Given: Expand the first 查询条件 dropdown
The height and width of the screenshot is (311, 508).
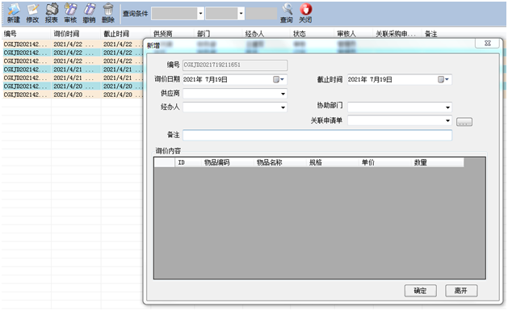Looking at the screenshot, I should (200, 14).
